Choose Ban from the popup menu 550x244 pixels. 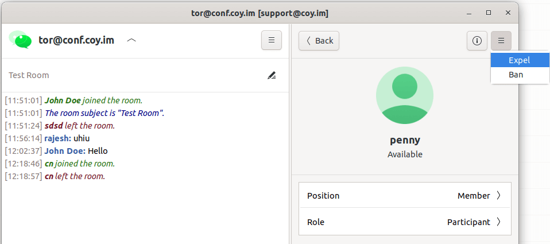coord(516,75)
